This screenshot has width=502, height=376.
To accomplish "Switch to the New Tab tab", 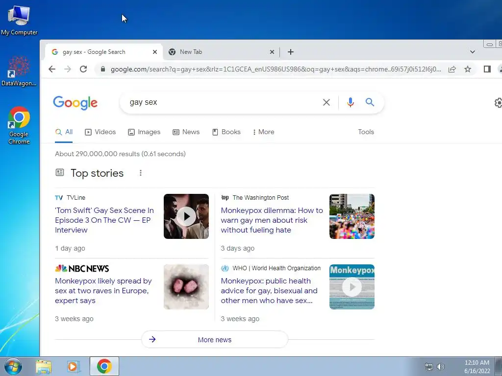I will tap(221, 52).
